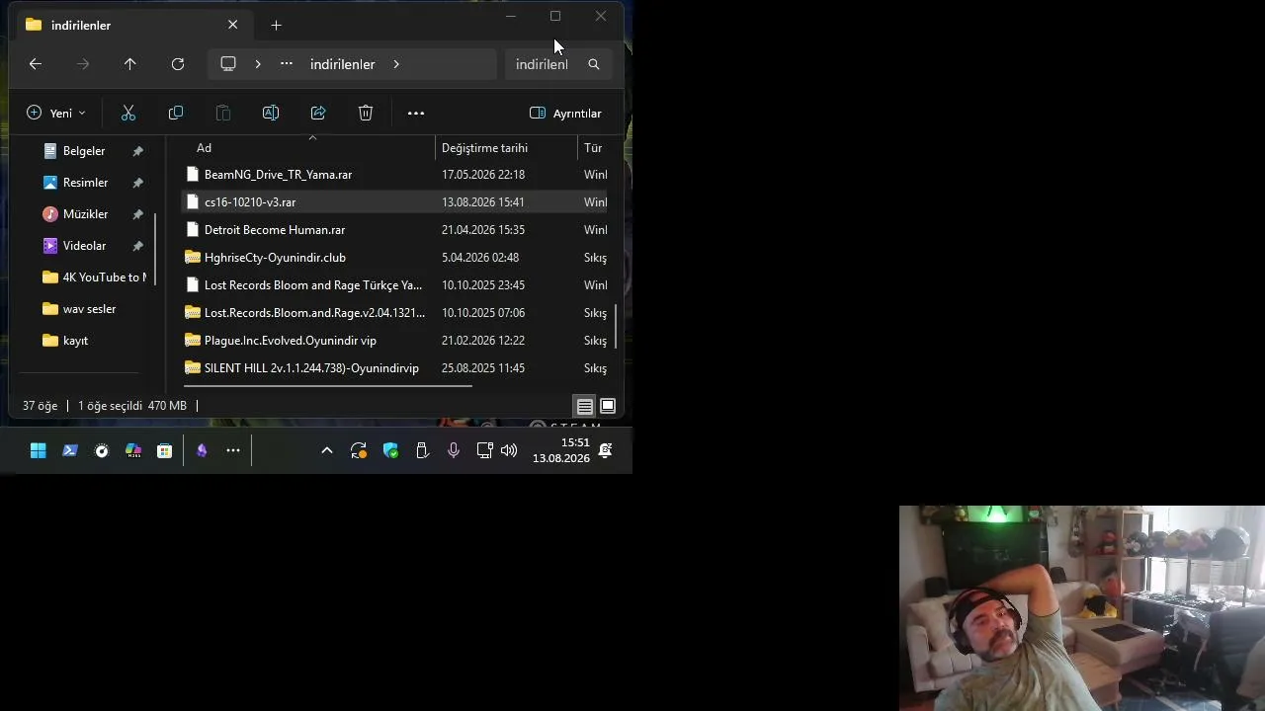Viewport: 1265px width, 711px height.
Task: Expand the chevron after indirilenler breadcrumb
Action: pos(396,64)
